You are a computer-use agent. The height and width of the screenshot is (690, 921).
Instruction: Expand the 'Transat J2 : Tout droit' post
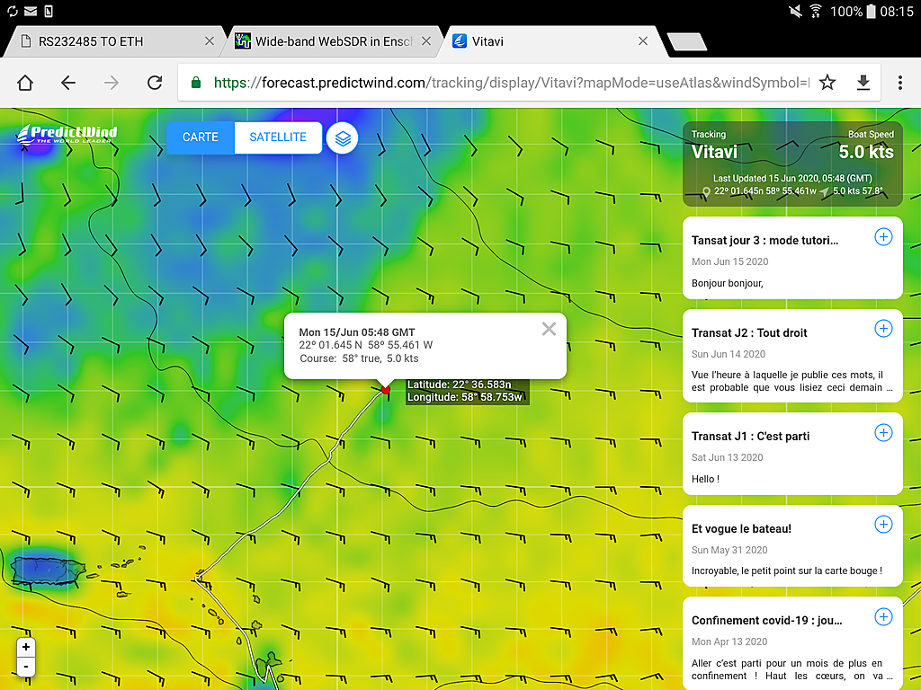click(883, 329)
